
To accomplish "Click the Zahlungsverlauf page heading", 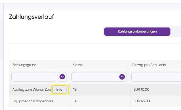I will pos(31,17).
